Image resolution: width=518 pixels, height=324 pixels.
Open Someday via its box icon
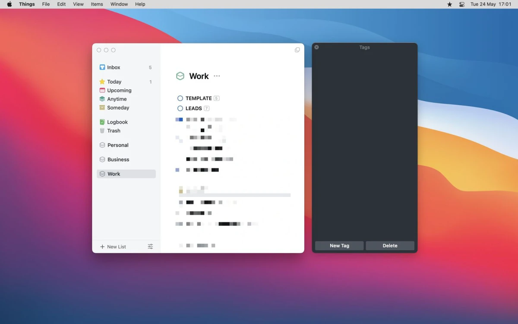pos(103,108)
